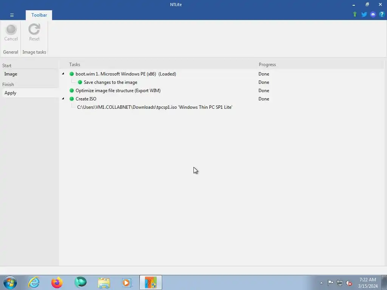Click the Finish section heading in sidebar

8,85
